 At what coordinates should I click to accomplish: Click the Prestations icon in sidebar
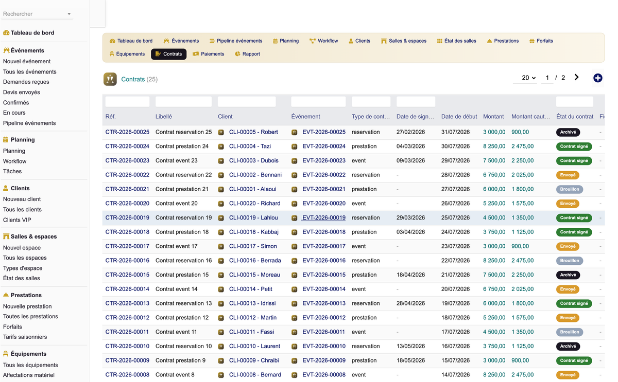[x=6, y=295]
